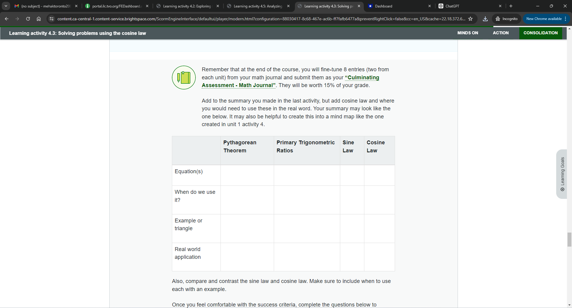Bookmark this page with the star icon
Screen dimensions: 572x308
[x=470, y=19]
